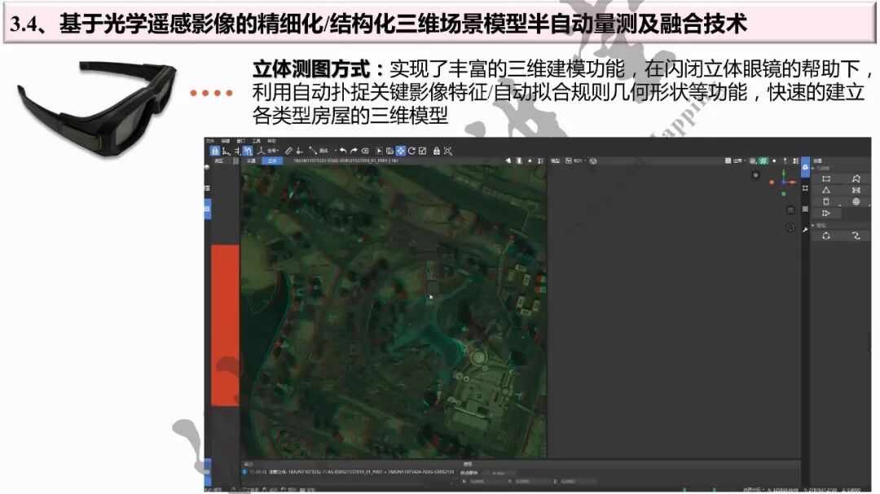880x494 pixels.
Task: Click the three-axis coordinate system icon
Action: coord(261,151)
